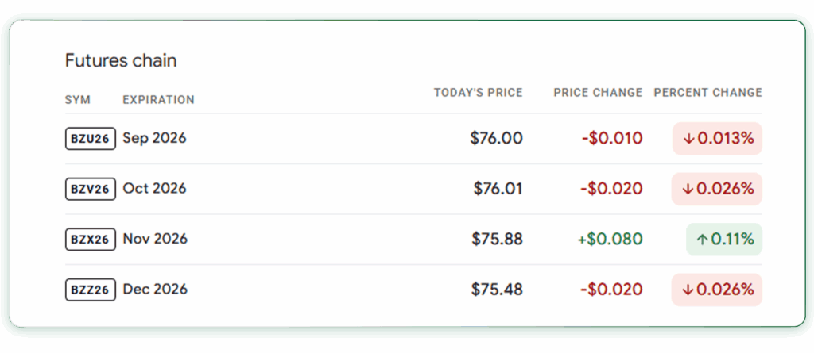Click the down arrow in Dec 2026 percent chip
Screen dimensions: 814x353
688,290
